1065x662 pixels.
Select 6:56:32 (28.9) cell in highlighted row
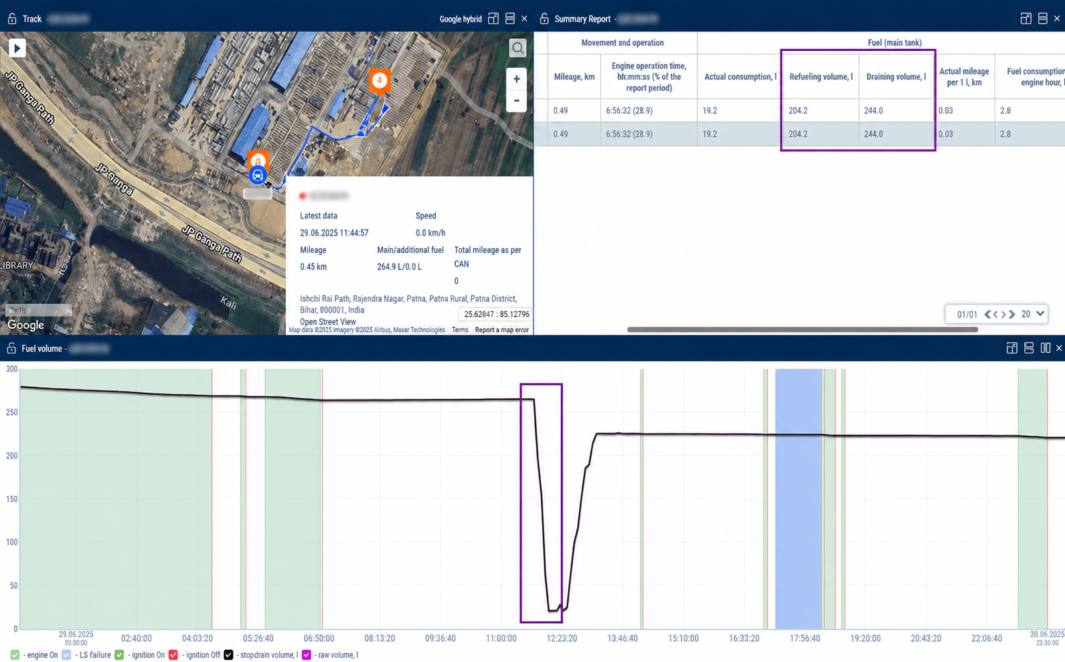[649, 134]
